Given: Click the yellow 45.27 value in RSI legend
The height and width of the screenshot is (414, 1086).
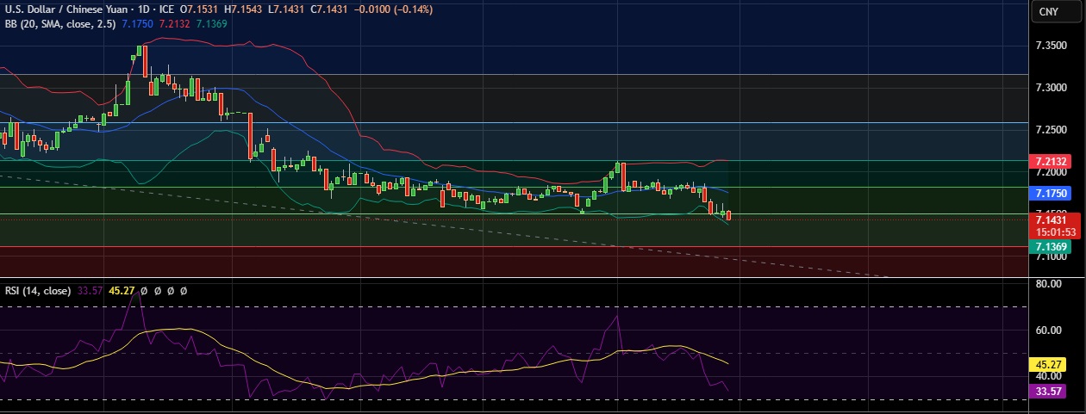Looking at the screenshot, I should click(122, 291).
